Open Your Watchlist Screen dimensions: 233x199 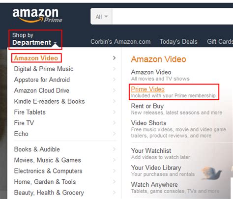click(151, 151)
